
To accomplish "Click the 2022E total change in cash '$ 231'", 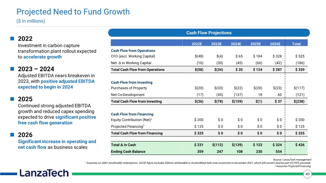I will pos(199,145).
